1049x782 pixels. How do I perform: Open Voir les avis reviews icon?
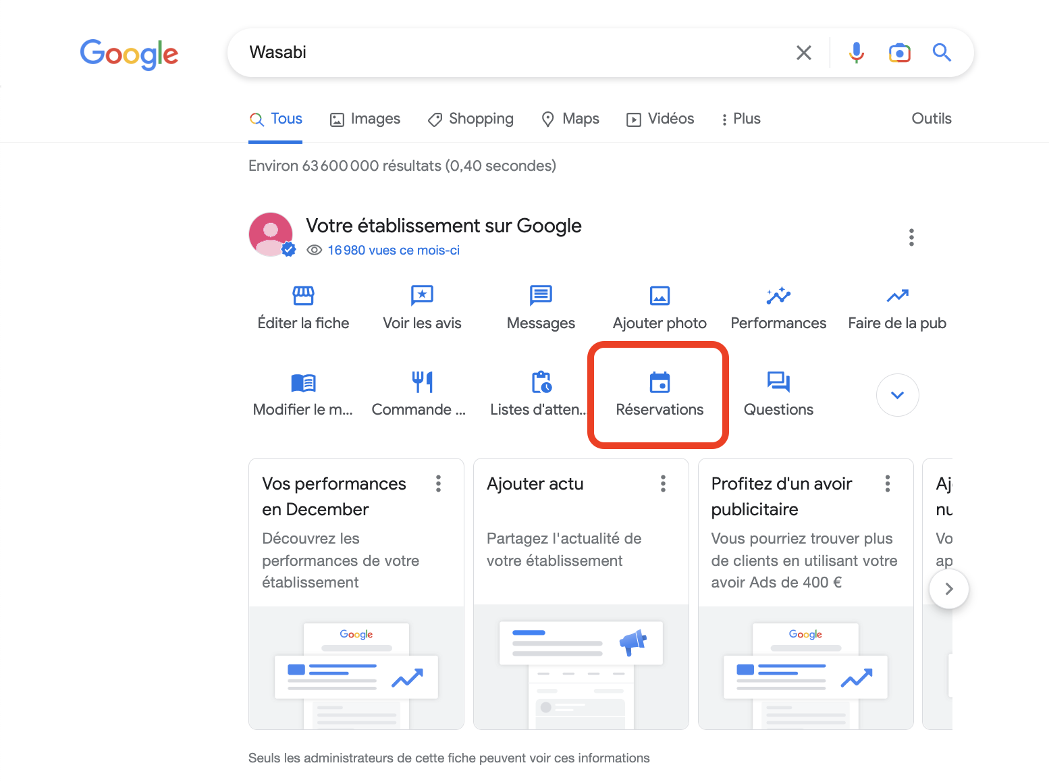pos(422,295)
